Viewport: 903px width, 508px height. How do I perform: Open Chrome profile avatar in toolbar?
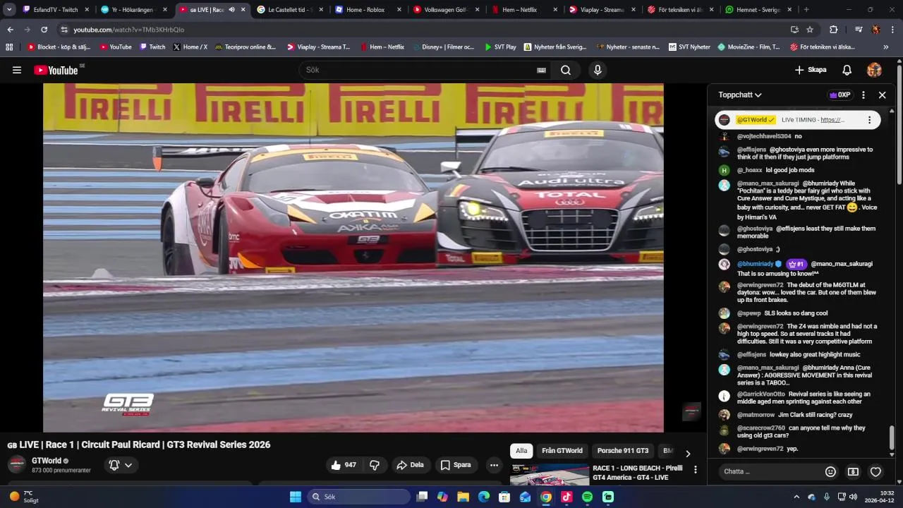click(875, 30)
